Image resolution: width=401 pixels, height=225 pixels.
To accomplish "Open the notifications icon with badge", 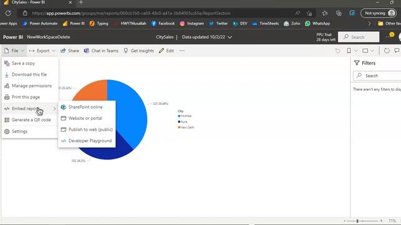I will (x=390, y=36).
